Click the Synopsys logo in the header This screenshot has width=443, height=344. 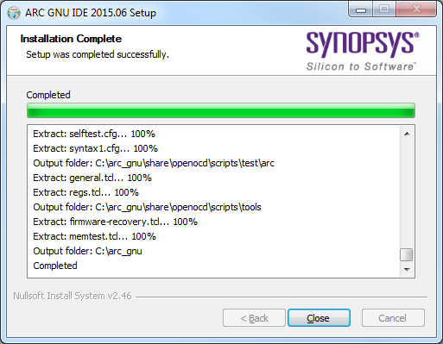tap(362, 51)
